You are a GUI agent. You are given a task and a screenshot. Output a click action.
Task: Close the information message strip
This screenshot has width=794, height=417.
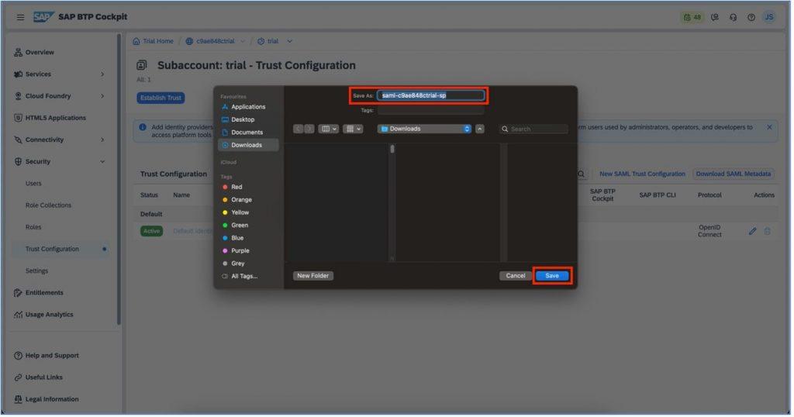772,128
